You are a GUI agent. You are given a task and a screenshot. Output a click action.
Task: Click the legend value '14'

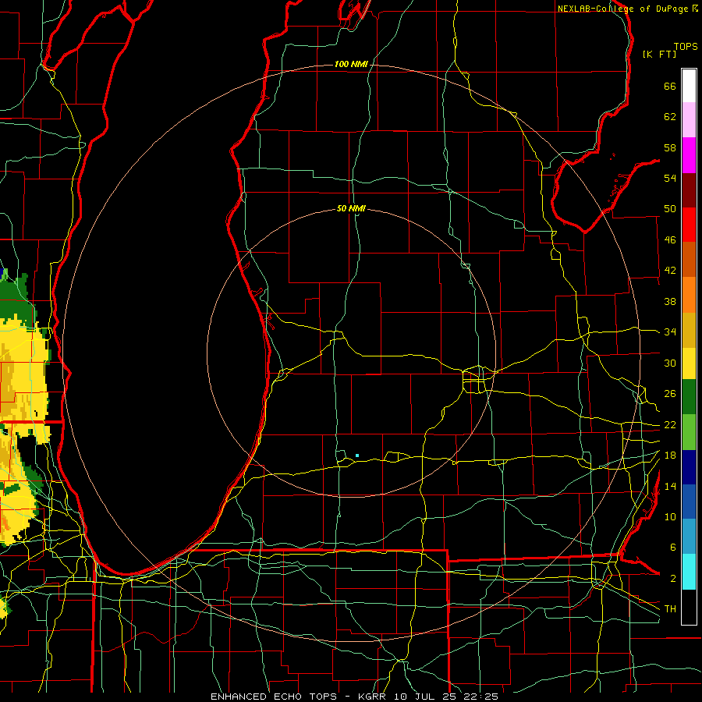(x=670, y=486)
